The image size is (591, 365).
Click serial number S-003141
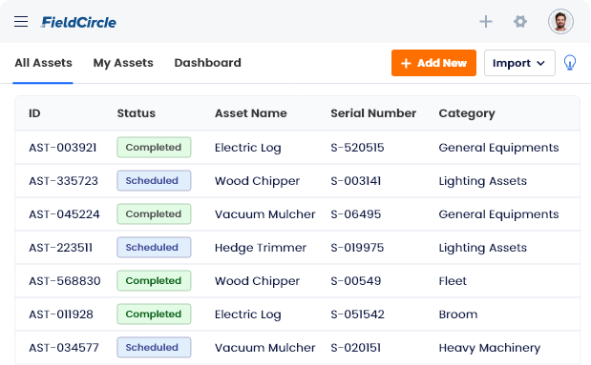click(x=356, y=181)
